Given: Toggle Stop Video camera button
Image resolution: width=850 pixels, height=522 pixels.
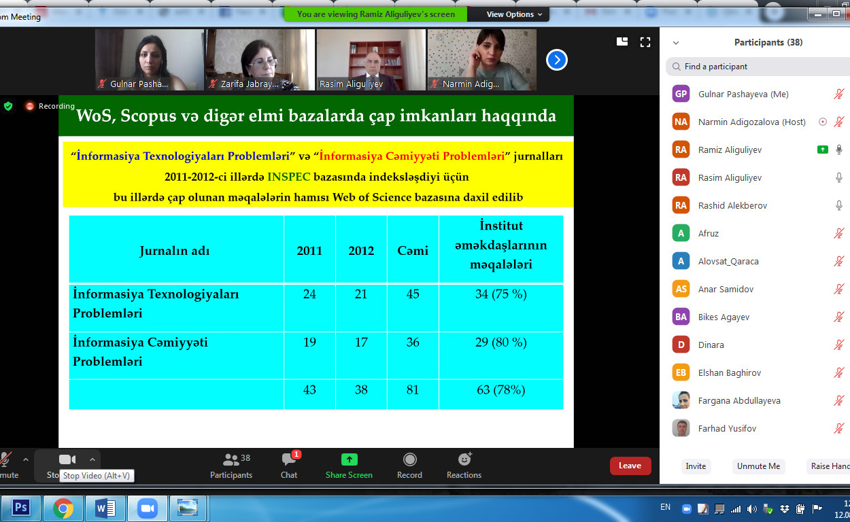Looking at the screenshot, I should 67,460.
